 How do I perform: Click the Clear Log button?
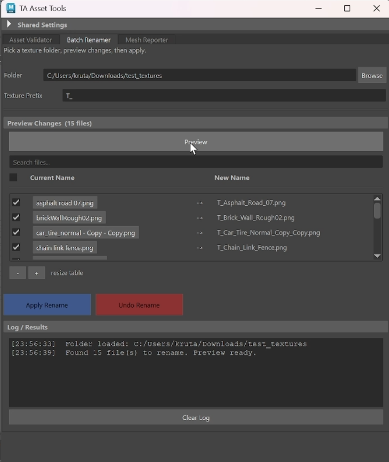click(x=196, y=417)
